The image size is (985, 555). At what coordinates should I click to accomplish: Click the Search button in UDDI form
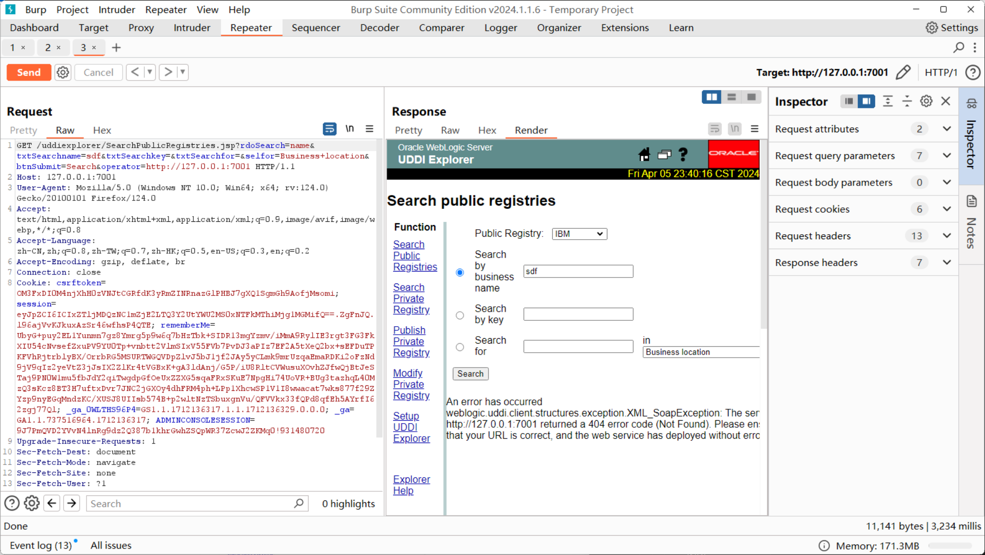[x=470, y=373]
